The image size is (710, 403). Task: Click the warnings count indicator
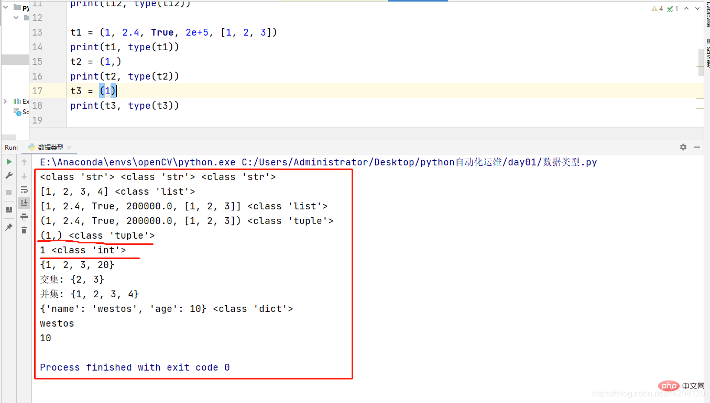[x=657, y=8]
